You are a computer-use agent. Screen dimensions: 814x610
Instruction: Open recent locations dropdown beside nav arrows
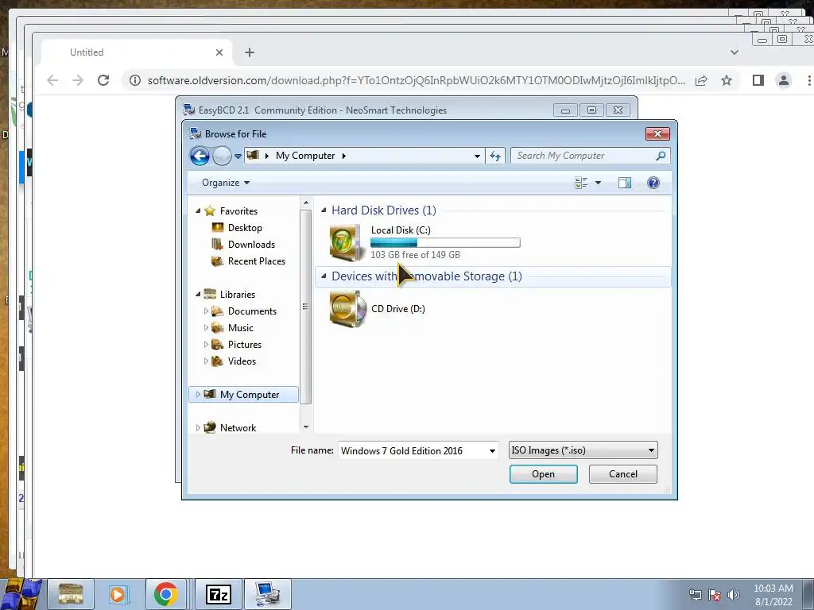(238, 156)
